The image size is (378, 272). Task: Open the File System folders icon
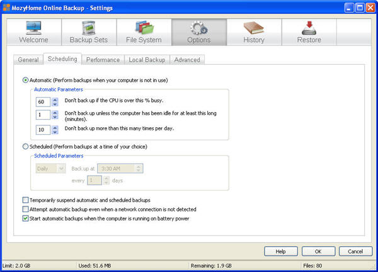click(x=144, y=28)
